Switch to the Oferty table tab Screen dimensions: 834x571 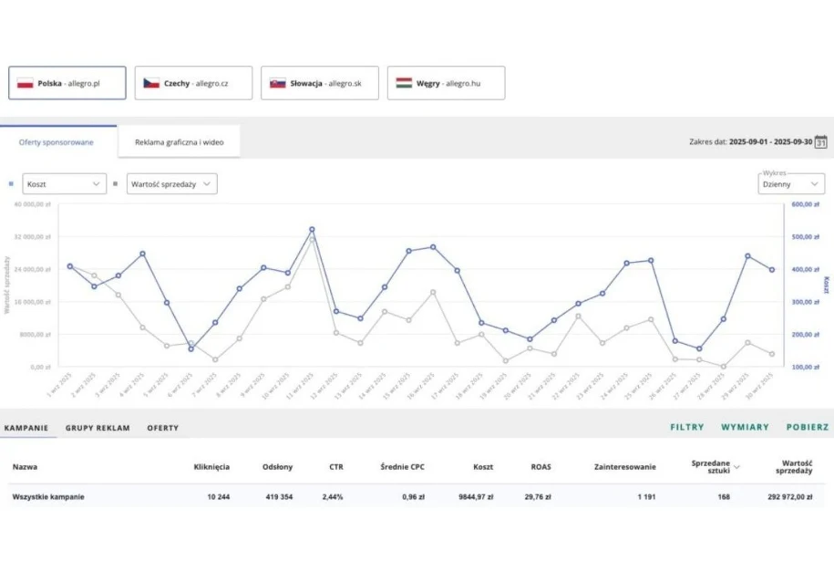[x=162, y=427]
